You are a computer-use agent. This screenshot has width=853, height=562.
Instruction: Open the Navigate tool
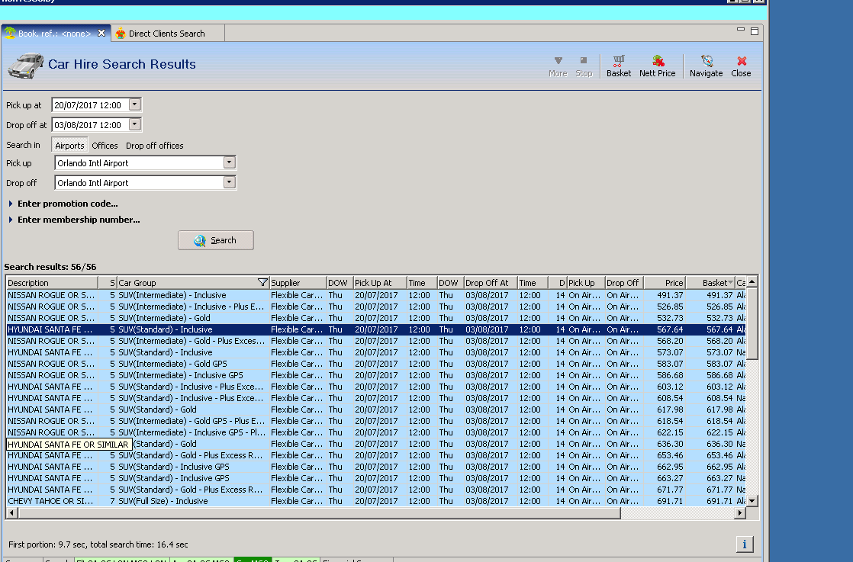(x=706, y=66)
